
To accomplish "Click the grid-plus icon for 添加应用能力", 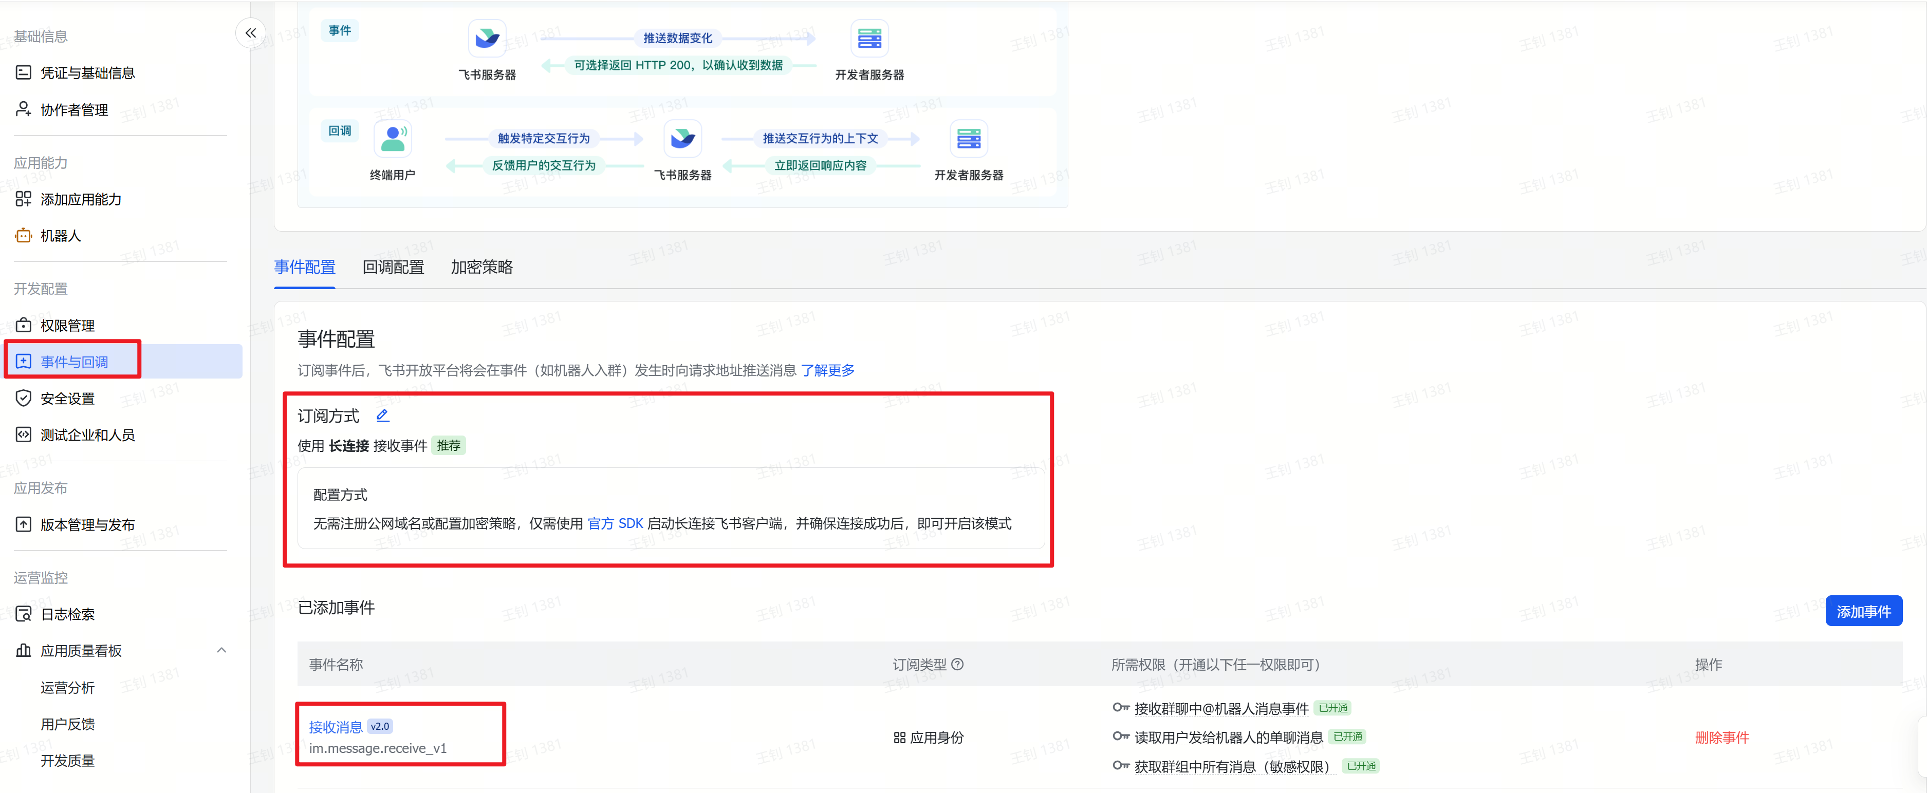I will 23,199.
